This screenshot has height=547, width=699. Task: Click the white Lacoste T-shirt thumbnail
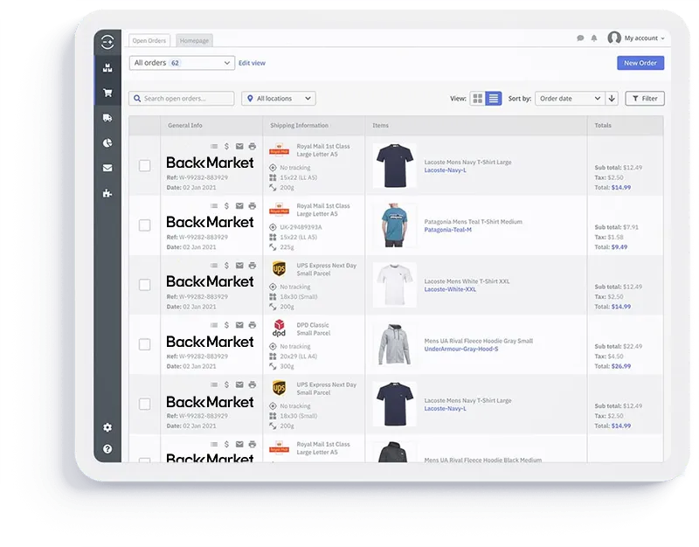[395, 285]
